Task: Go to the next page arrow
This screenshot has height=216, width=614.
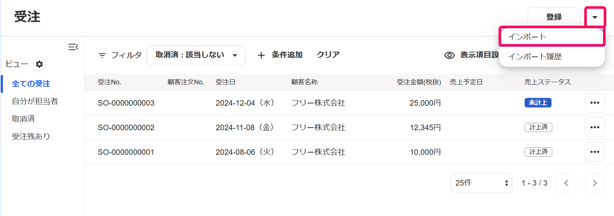Action: click(595, 183)
